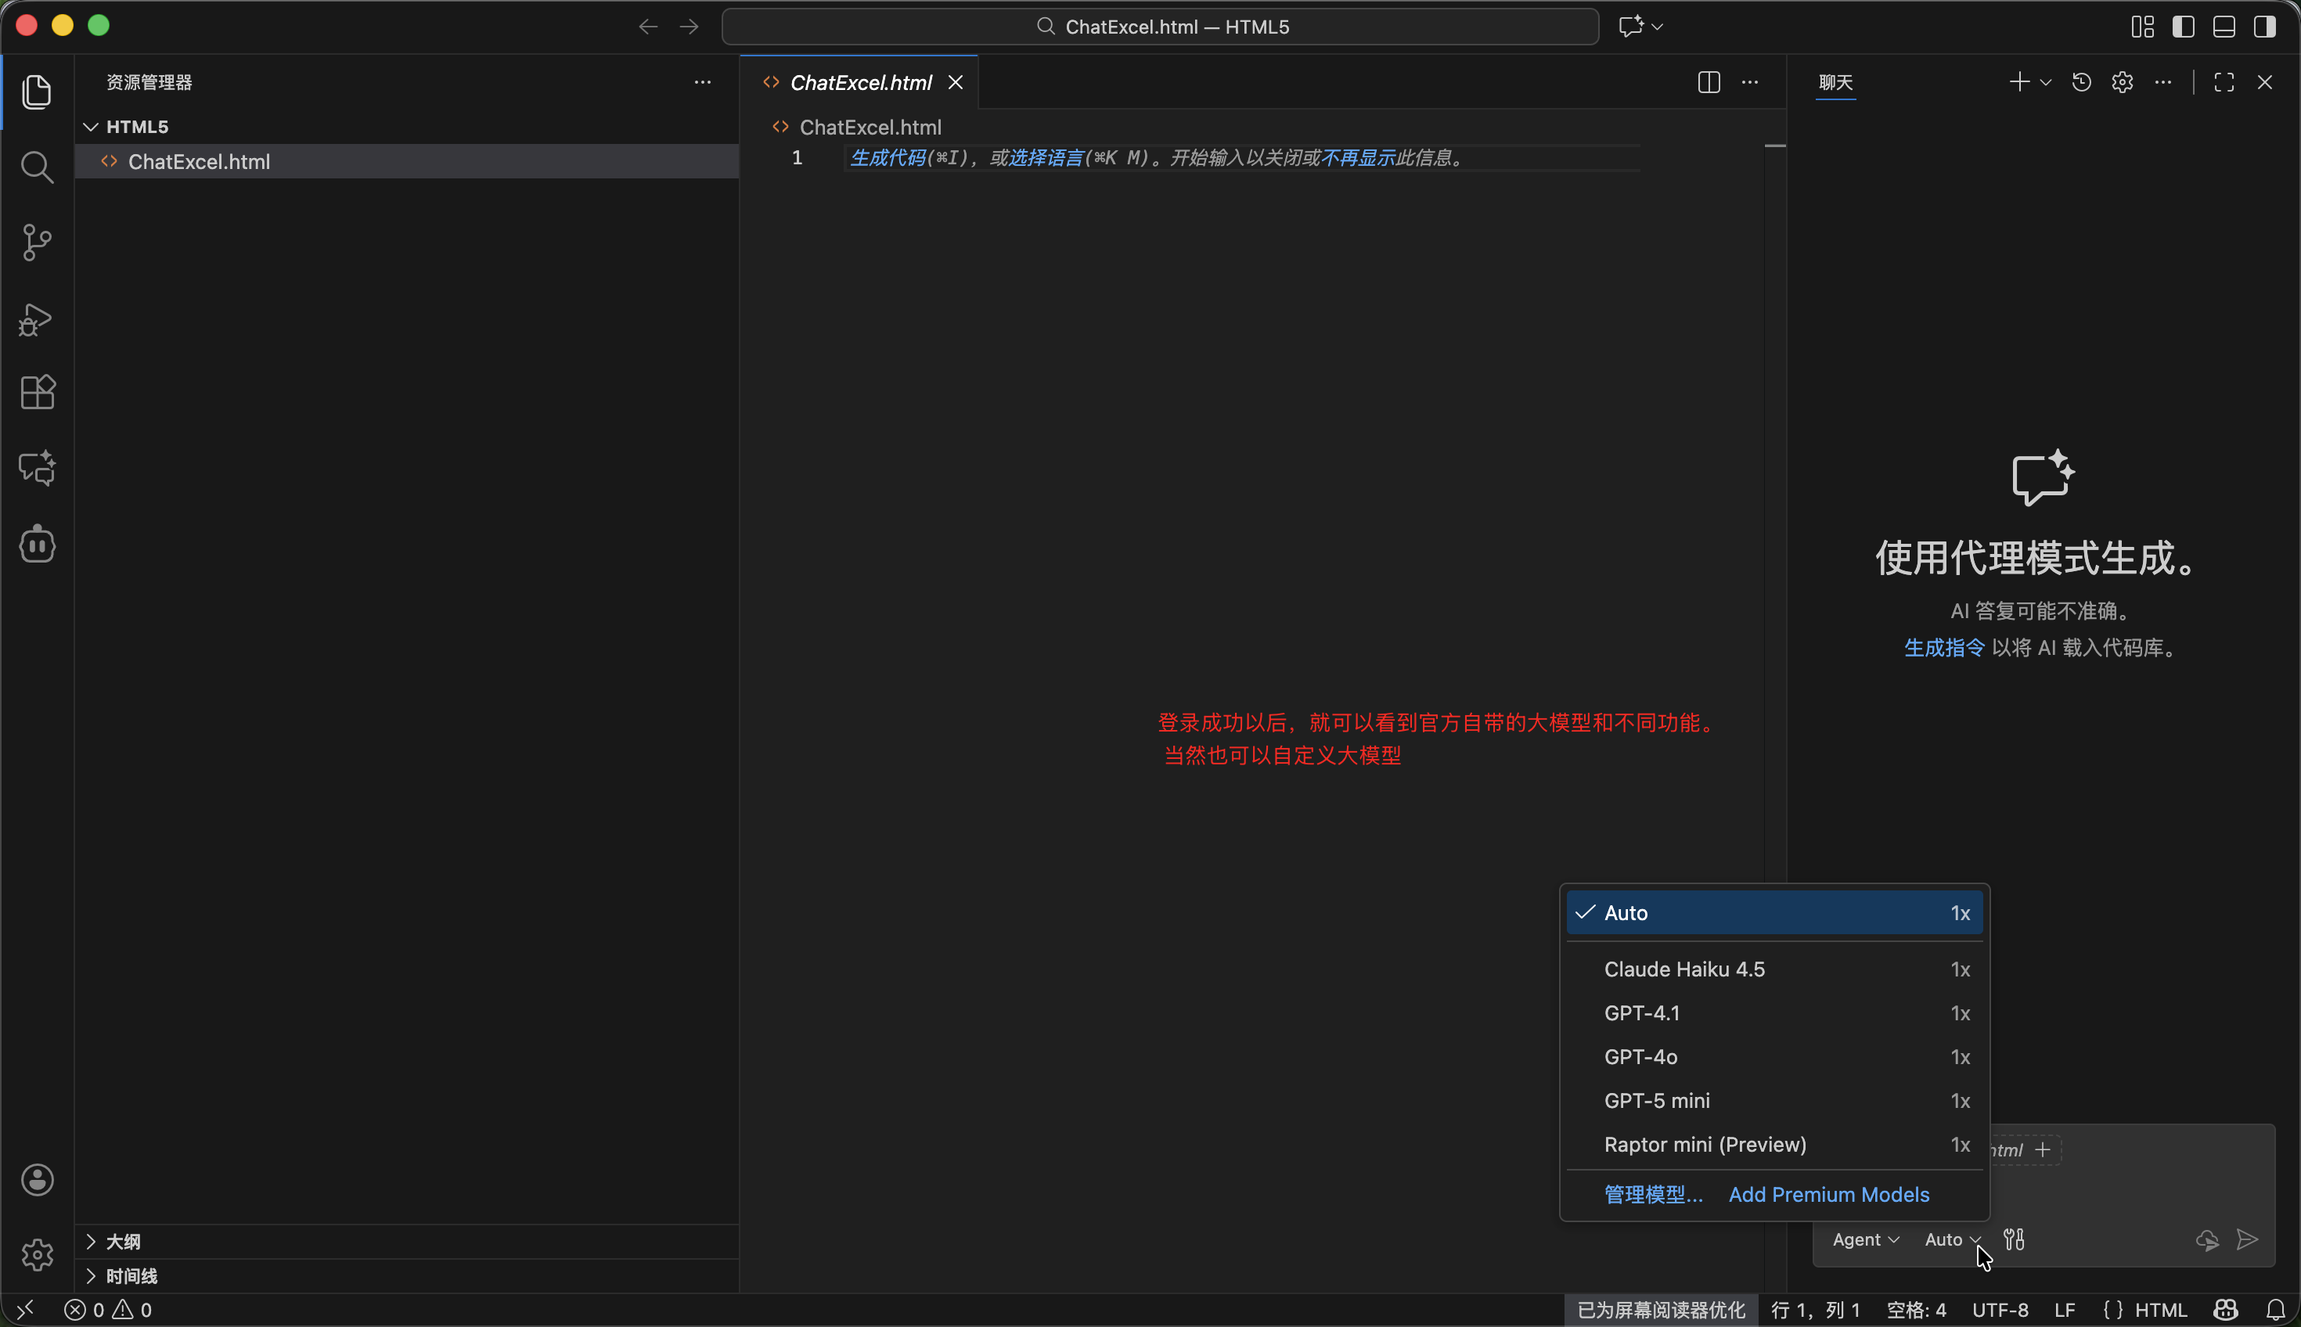Choose GPT-5 mini from model list
This screenshot has height=1327, width=2301.
1656,1100
